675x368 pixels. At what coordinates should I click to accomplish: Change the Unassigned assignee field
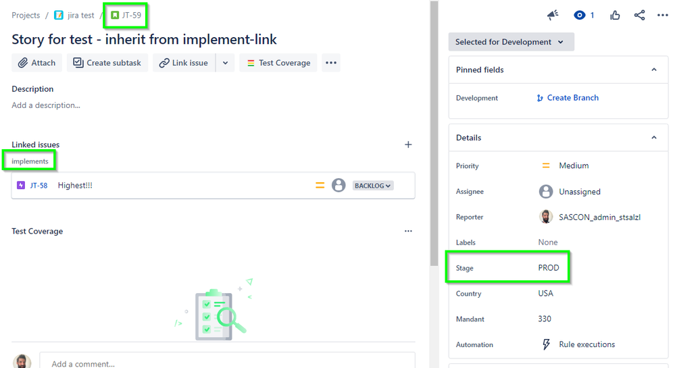(580, 192)
